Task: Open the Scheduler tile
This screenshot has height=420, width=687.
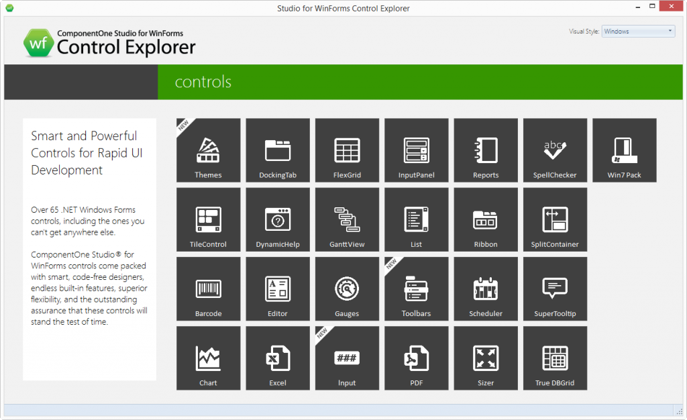Action: coord(486,289)
